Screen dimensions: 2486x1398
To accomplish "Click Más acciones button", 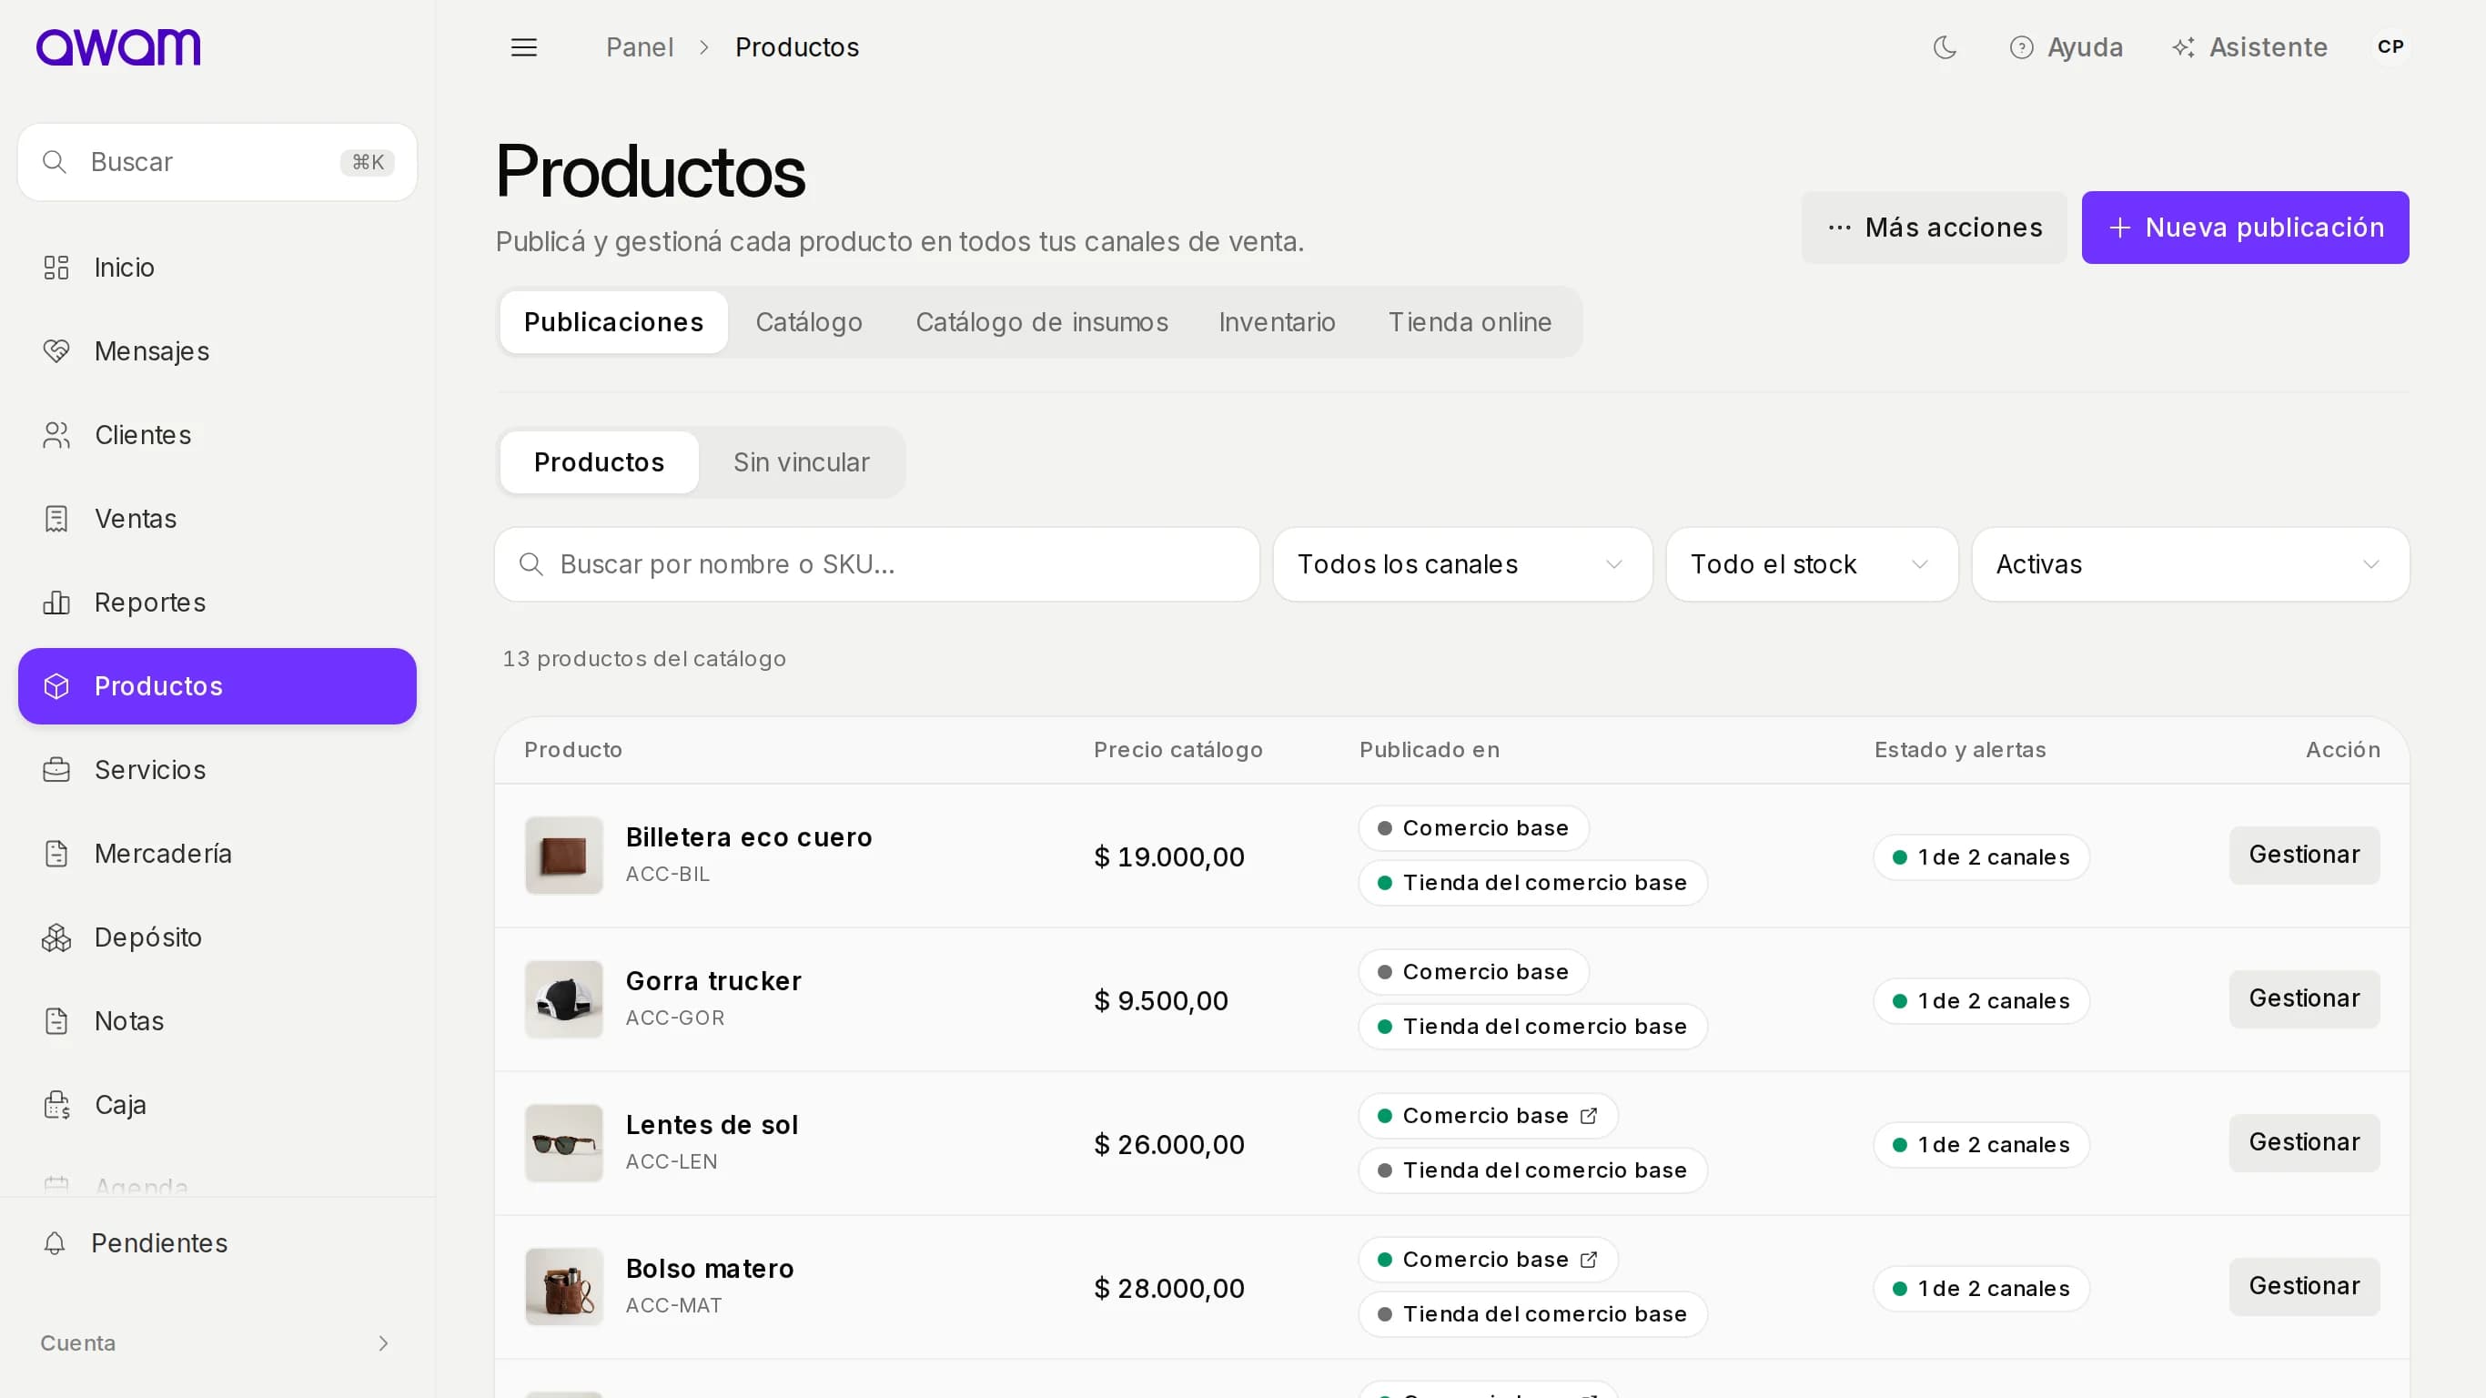I will pyautogui.click(x=1934, y=228).
